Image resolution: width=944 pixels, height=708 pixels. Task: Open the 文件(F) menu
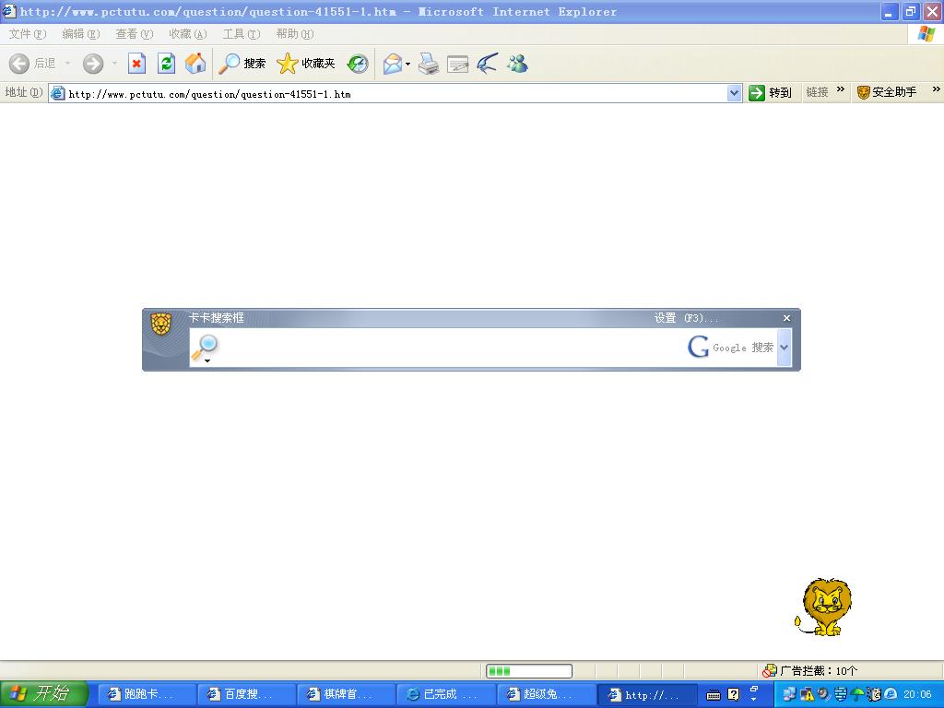pos(27,34)
